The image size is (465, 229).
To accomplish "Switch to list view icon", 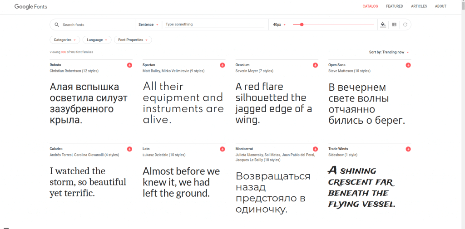I will pos(394,24).
